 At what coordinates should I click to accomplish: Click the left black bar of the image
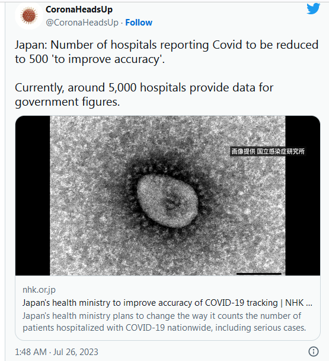pyautogui.click(x=33, y=195)
